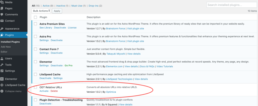The width and height of the screenshot is (258, 106).
Task: Show All plugins filter
Action: click(x=33, y=6)
